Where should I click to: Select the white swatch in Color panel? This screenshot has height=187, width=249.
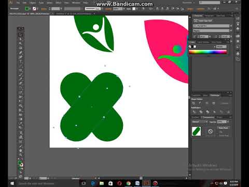point(195,47)
